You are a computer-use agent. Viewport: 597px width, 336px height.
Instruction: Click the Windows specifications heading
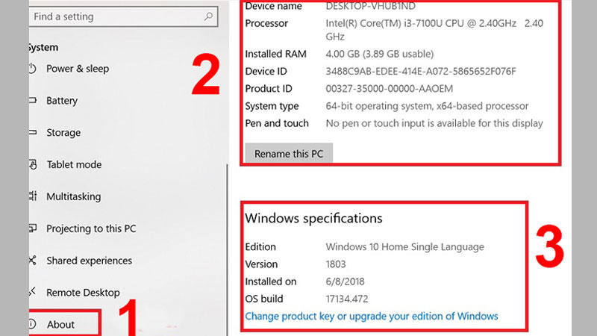coord(313,219)
